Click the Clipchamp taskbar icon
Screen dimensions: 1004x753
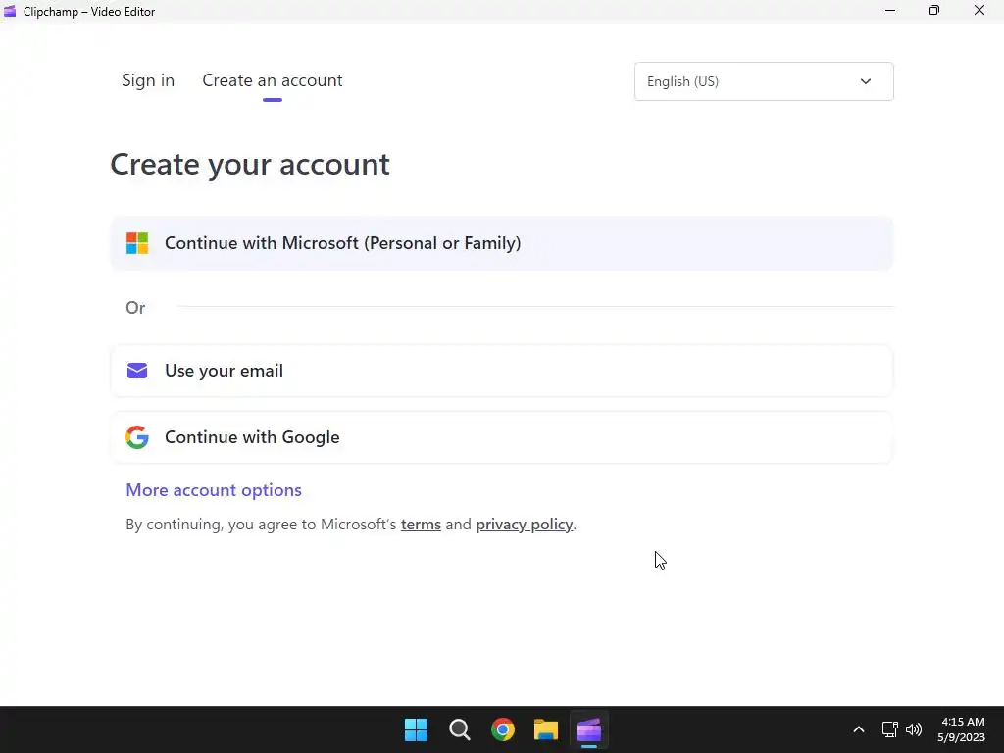(x=589, y=729)
